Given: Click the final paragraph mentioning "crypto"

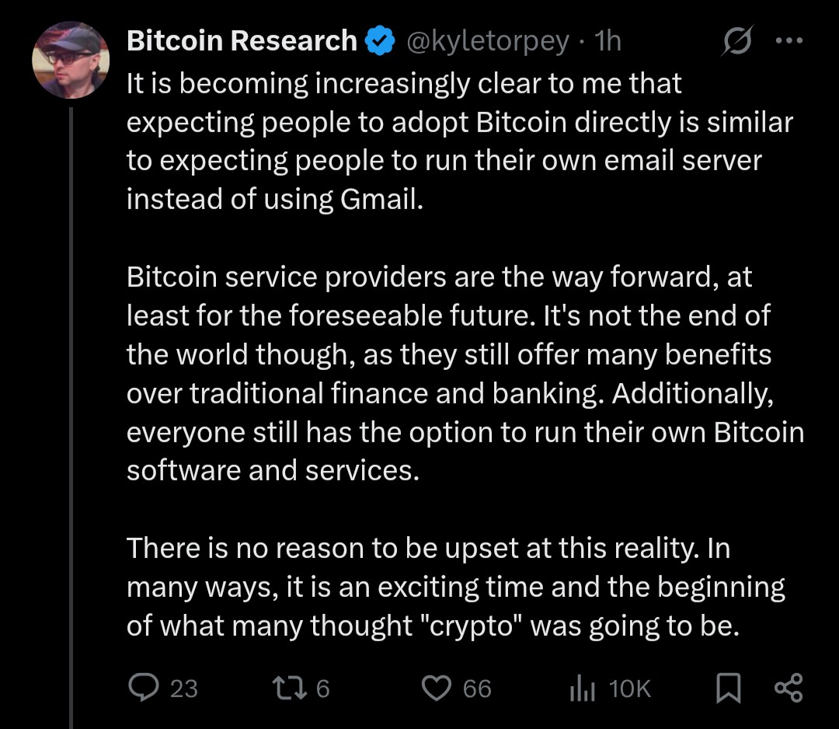Looking at the screenshot, I should [x=455, y=587].
